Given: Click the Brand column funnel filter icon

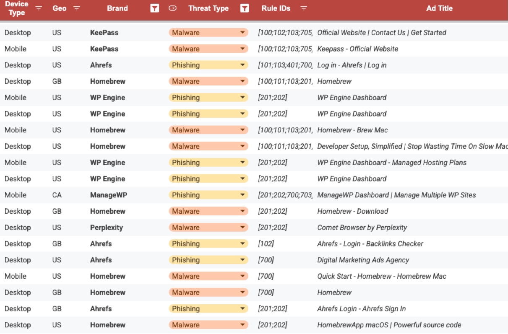Looking at the screenshot, I should point(155,8).
